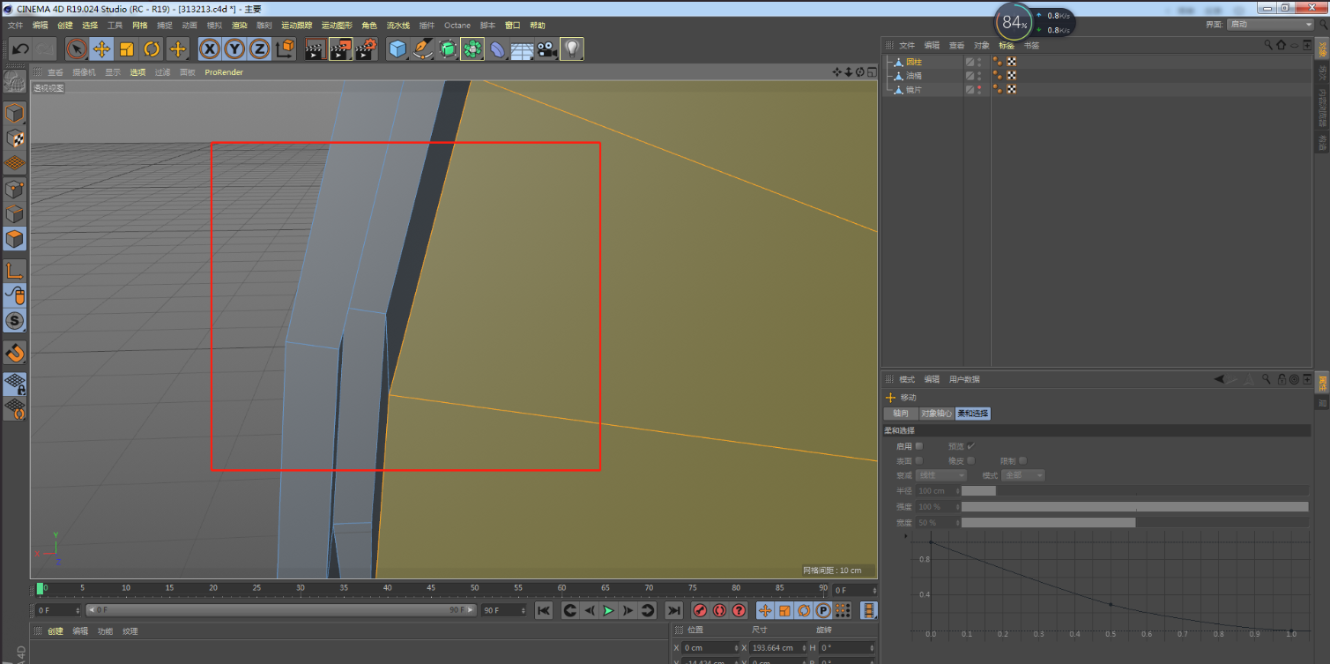Viewport: 1330px width, 664px height.
Task: Open the 摄像机 viewport menu
Action: pos(84,72)
